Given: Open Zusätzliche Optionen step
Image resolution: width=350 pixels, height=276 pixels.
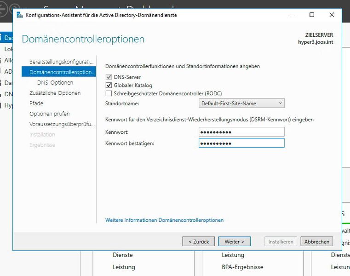Looking at the screenshot, I should [55, 93].
